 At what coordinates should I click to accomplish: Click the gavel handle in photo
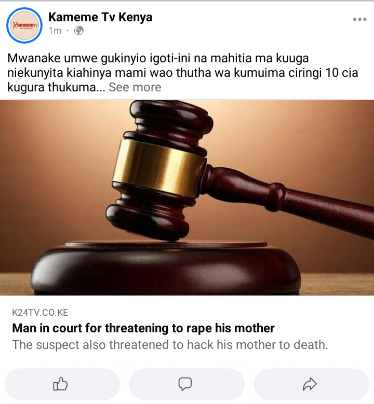click(x=289, y=198)
